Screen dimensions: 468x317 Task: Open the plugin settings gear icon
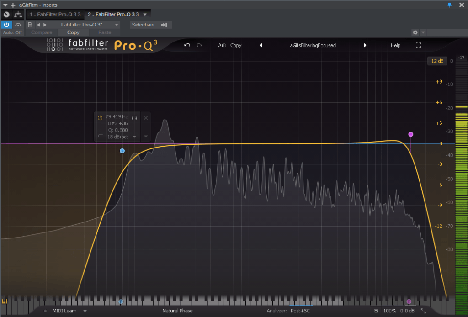tap(415, 32)
